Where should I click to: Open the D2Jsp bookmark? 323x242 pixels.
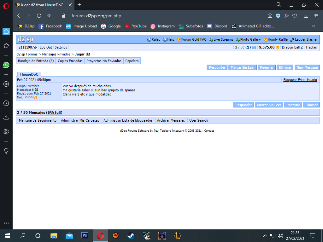pos(26,26)
